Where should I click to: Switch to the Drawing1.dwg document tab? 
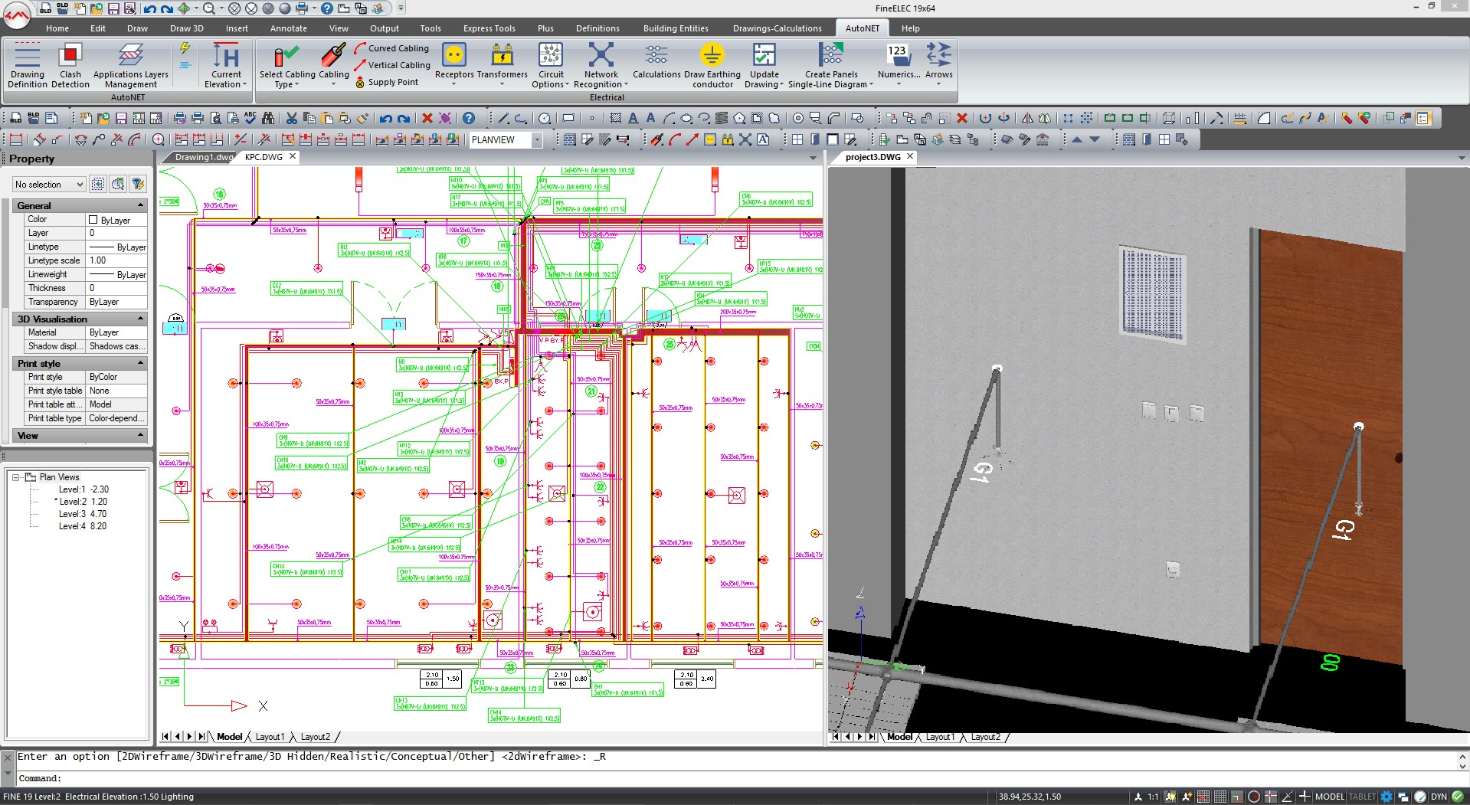point(202,157)
